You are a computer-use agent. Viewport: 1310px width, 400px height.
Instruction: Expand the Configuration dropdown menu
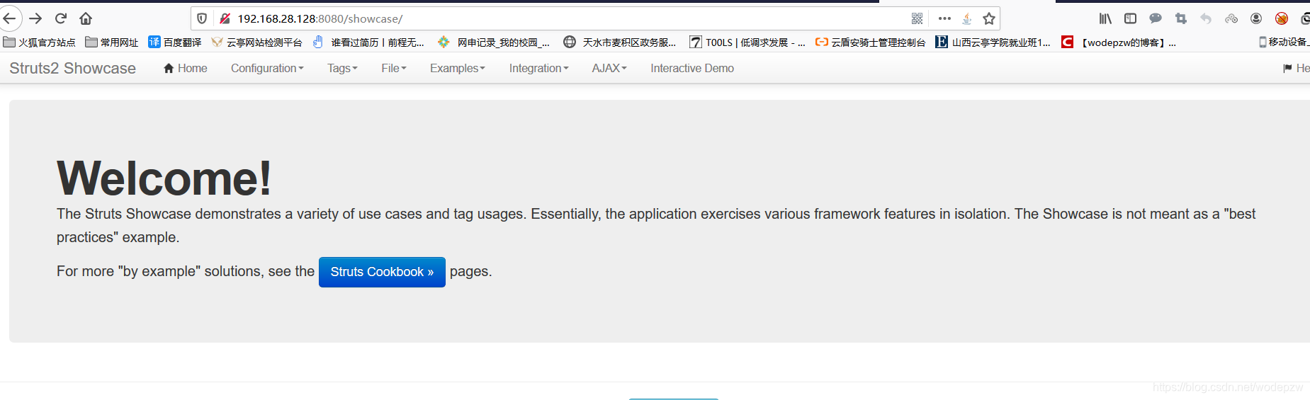267,68
